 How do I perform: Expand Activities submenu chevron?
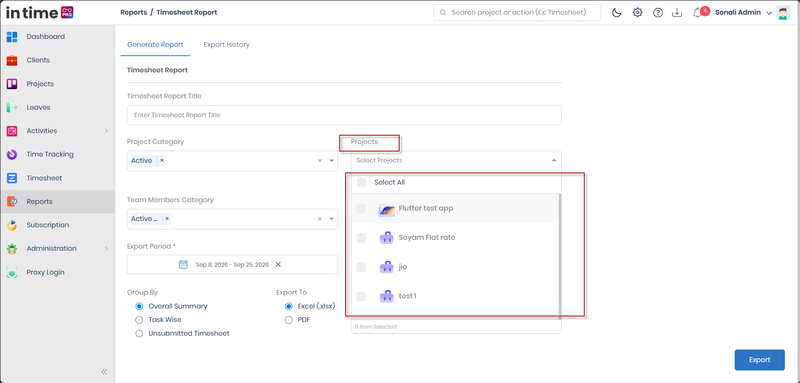pos(106,131)
